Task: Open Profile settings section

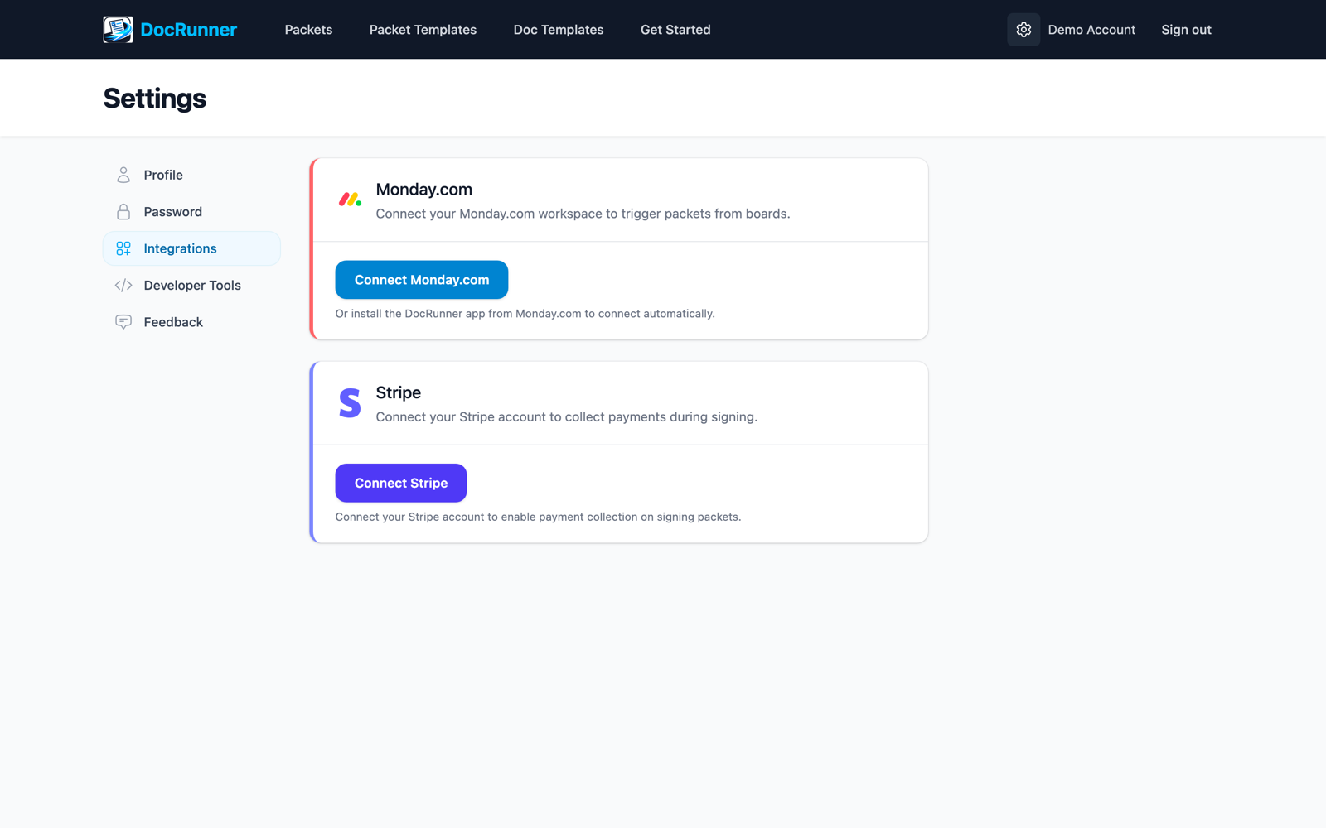Action: tap(191, 175)
